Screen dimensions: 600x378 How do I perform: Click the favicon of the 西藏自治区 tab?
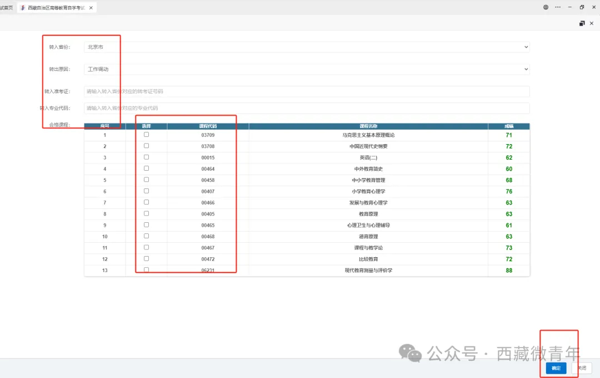pyautogui.click(x=23, y=8)
